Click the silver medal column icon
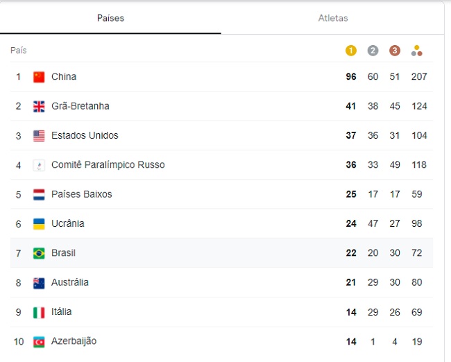Viewport: 451px width, 362px height. coord(373,51)
